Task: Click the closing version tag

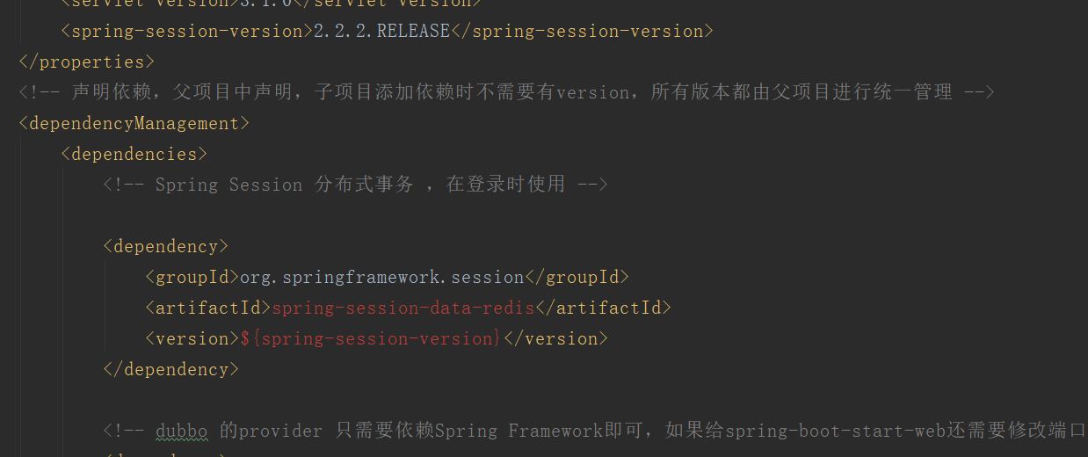Action: (x=556, y=339)
